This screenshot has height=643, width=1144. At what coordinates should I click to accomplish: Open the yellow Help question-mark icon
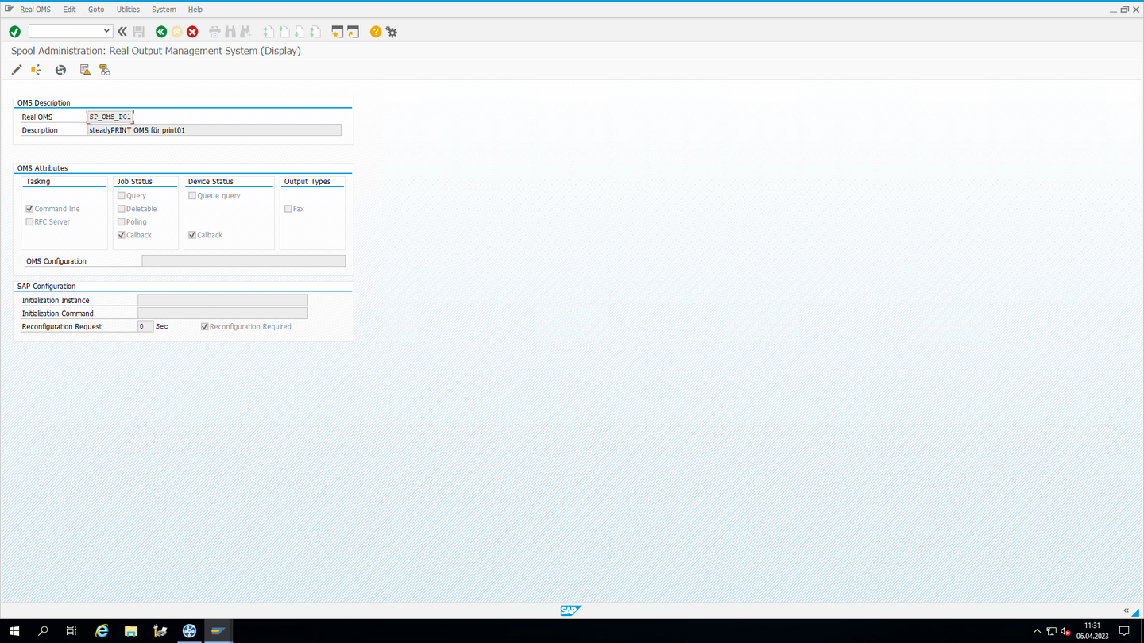376,32
